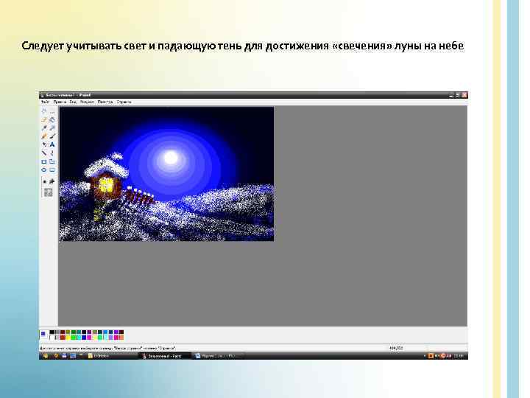Screen dimensions: 530x398
Task: Open the Windows Start button
Action: point(46,356)
